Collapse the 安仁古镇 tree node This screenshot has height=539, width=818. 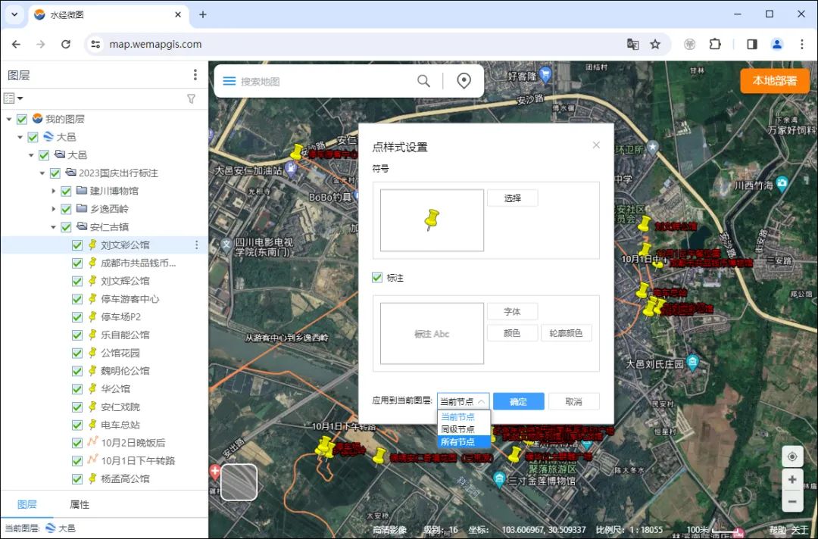click(55, 227)
